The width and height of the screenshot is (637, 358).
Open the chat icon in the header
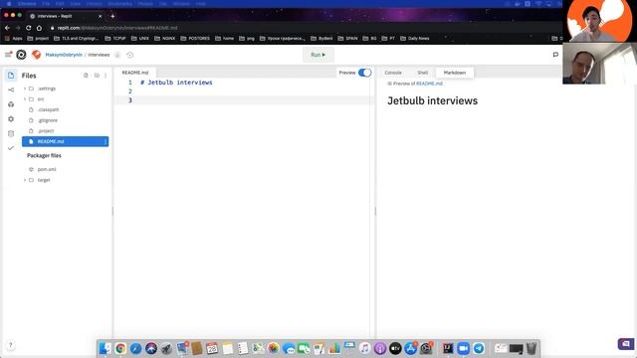(555, 55)
